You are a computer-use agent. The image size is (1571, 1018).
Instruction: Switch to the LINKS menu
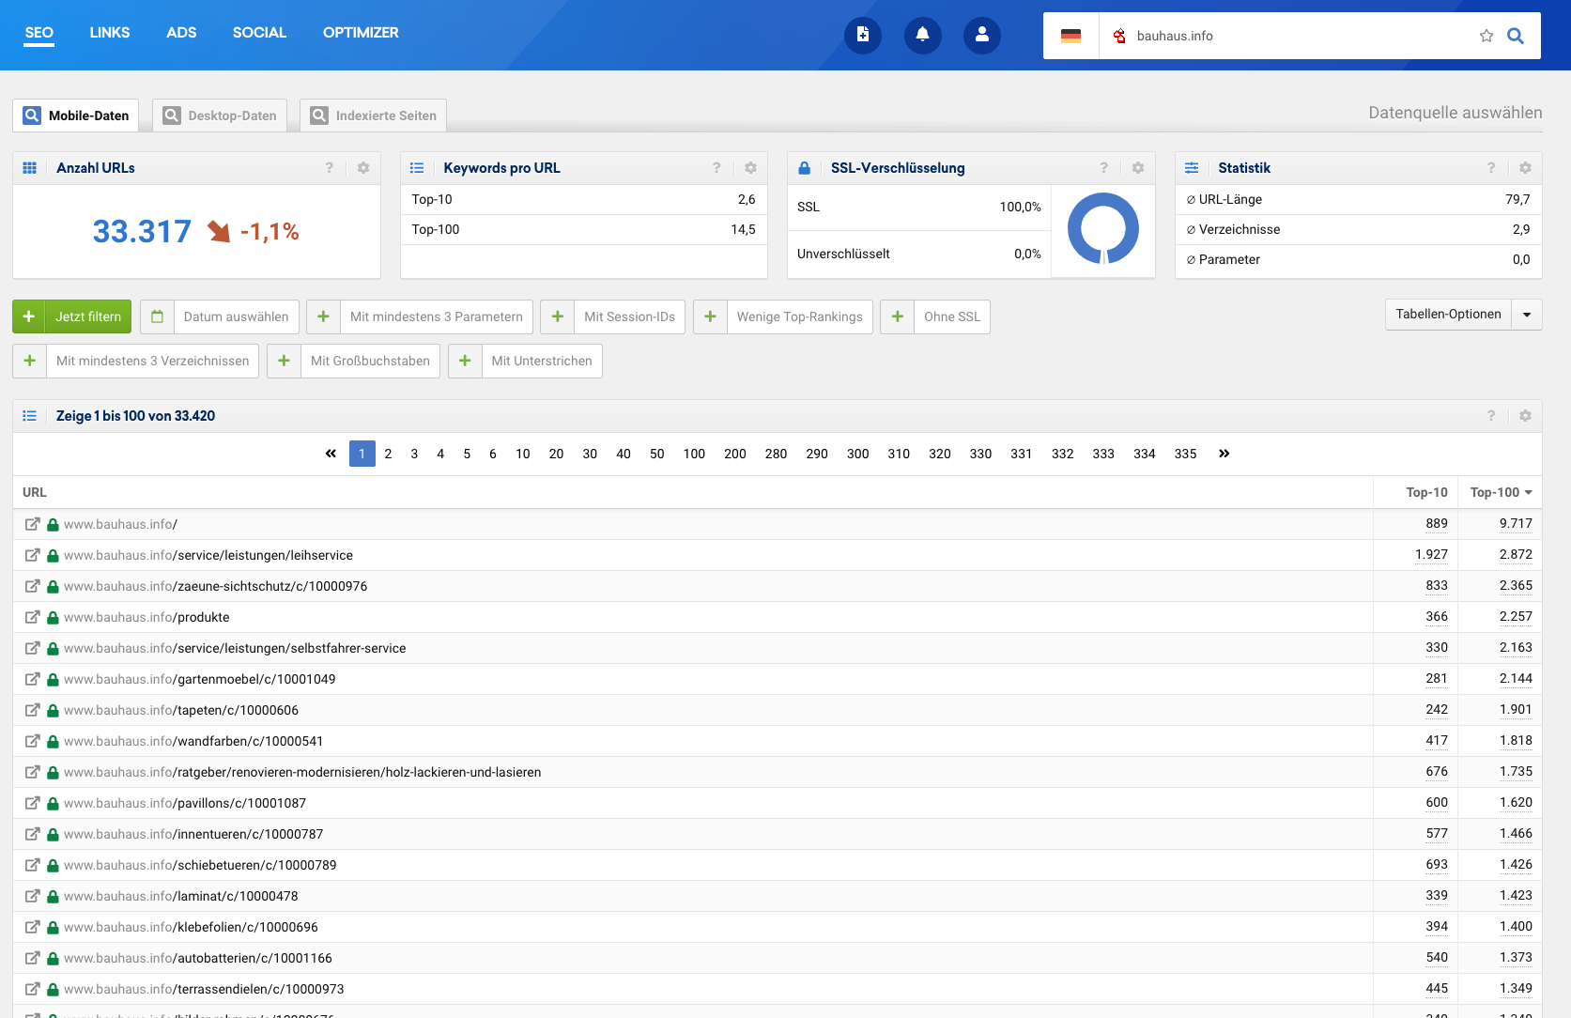click(110, 33)
